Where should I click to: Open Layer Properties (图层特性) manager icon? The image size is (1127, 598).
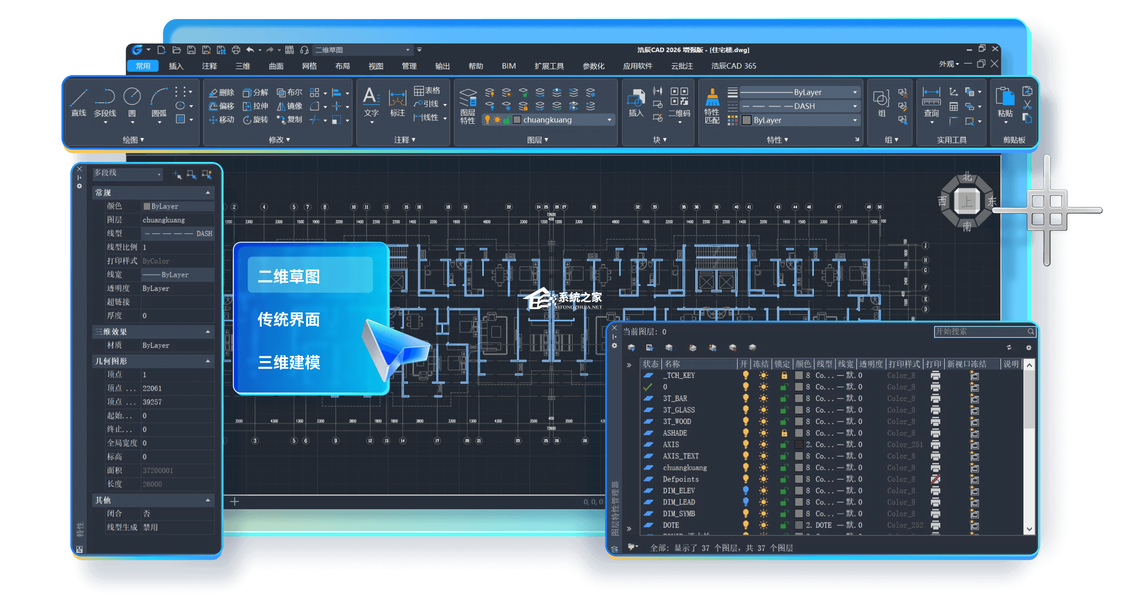pyautogui.click(x=468, y=98)
